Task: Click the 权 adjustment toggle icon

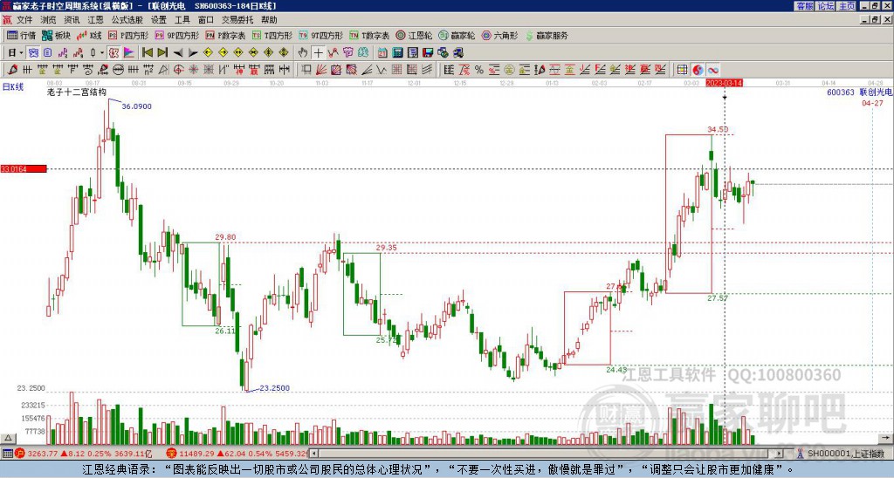Action: click(x=113, y=52)
